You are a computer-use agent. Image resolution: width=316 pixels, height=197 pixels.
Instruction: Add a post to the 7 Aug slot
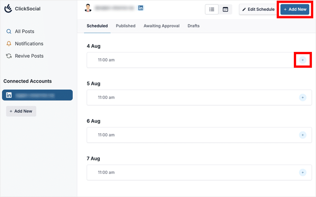point(302,173)
